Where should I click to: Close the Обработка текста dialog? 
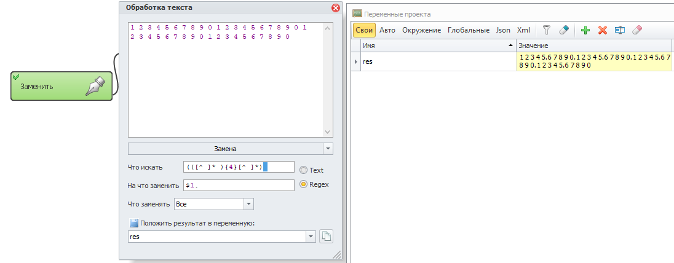pyautogui.click(x=336, y=8)
